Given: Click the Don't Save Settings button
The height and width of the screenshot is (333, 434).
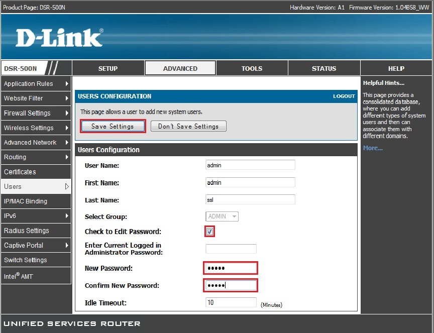Looking at the screenshot, I should click(x=188, y=126).
